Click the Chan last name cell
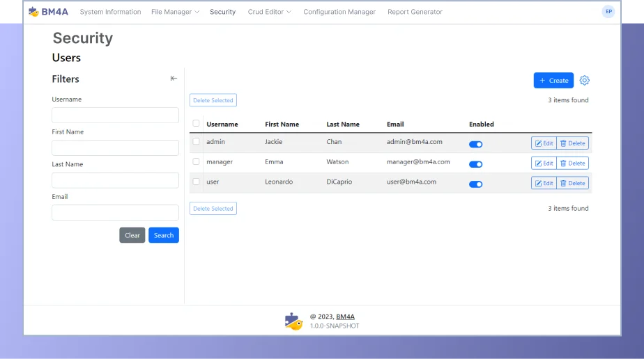Viewport: 644px width, 359px height. (334, 142)
